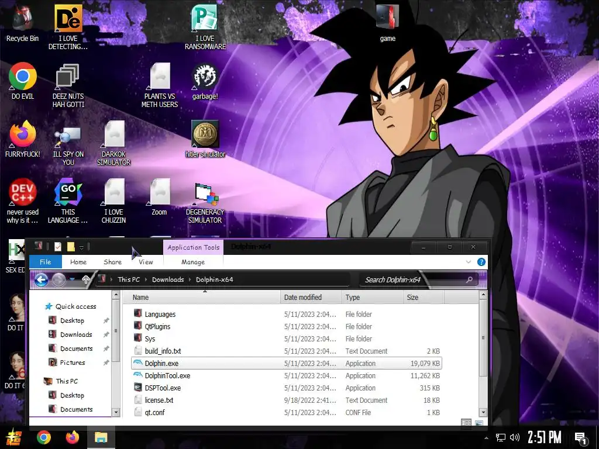
Task: Open the 'garbage!' desktop icon
Action: click(205, 81)
